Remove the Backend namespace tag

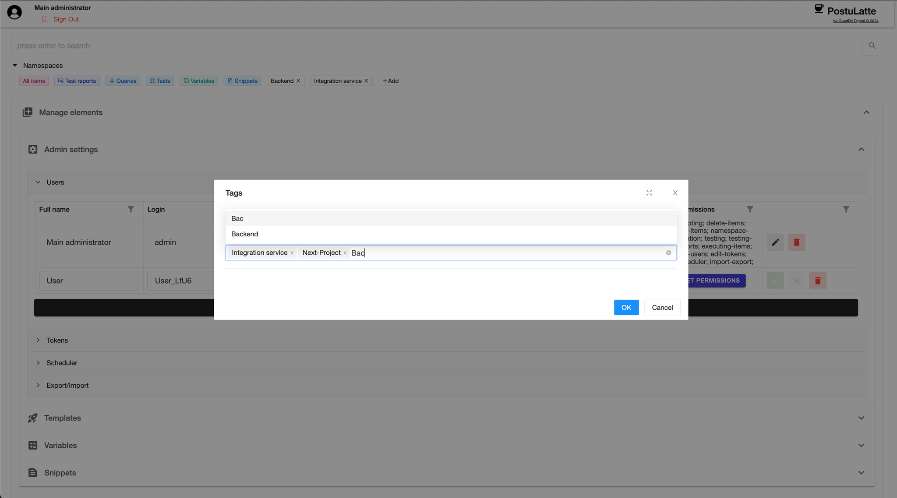(298, 81)
